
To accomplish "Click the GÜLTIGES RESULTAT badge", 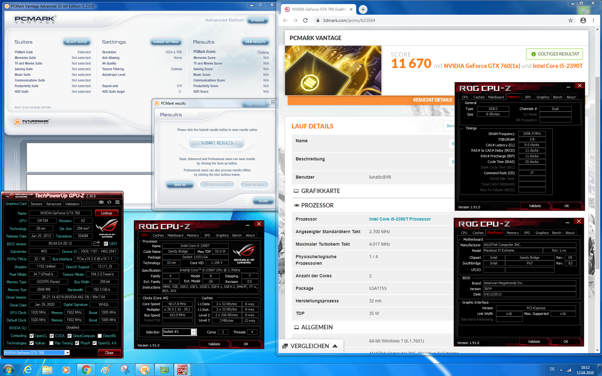I will [x=555, y=54].
